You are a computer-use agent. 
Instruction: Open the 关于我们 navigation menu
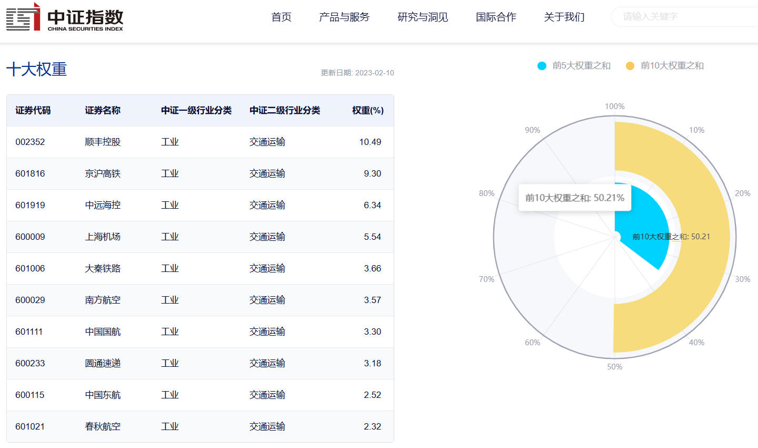pyautogui.click(x=564, y=17)
